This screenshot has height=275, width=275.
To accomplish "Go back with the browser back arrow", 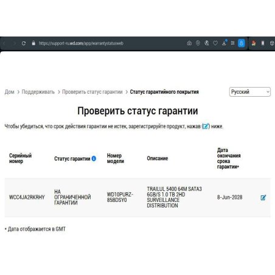I will click(4, 43).
